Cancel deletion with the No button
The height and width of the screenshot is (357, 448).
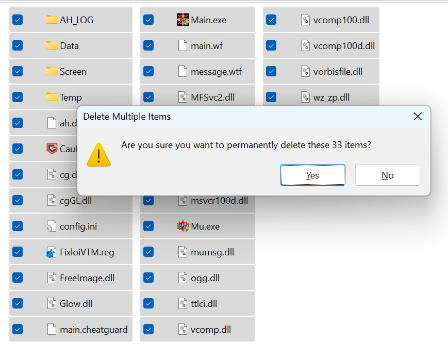pos(387,175)
